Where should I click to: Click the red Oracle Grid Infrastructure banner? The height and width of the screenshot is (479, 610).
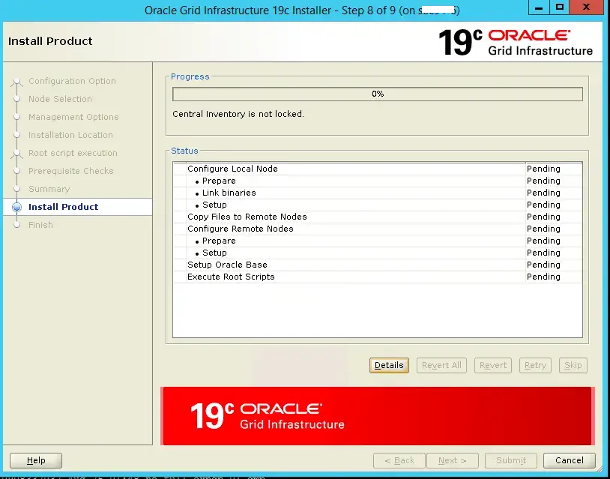377,416
